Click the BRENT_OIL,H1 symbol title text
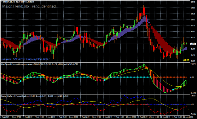The height and width of the screenshot is (119, 197). tap(9, 2)
